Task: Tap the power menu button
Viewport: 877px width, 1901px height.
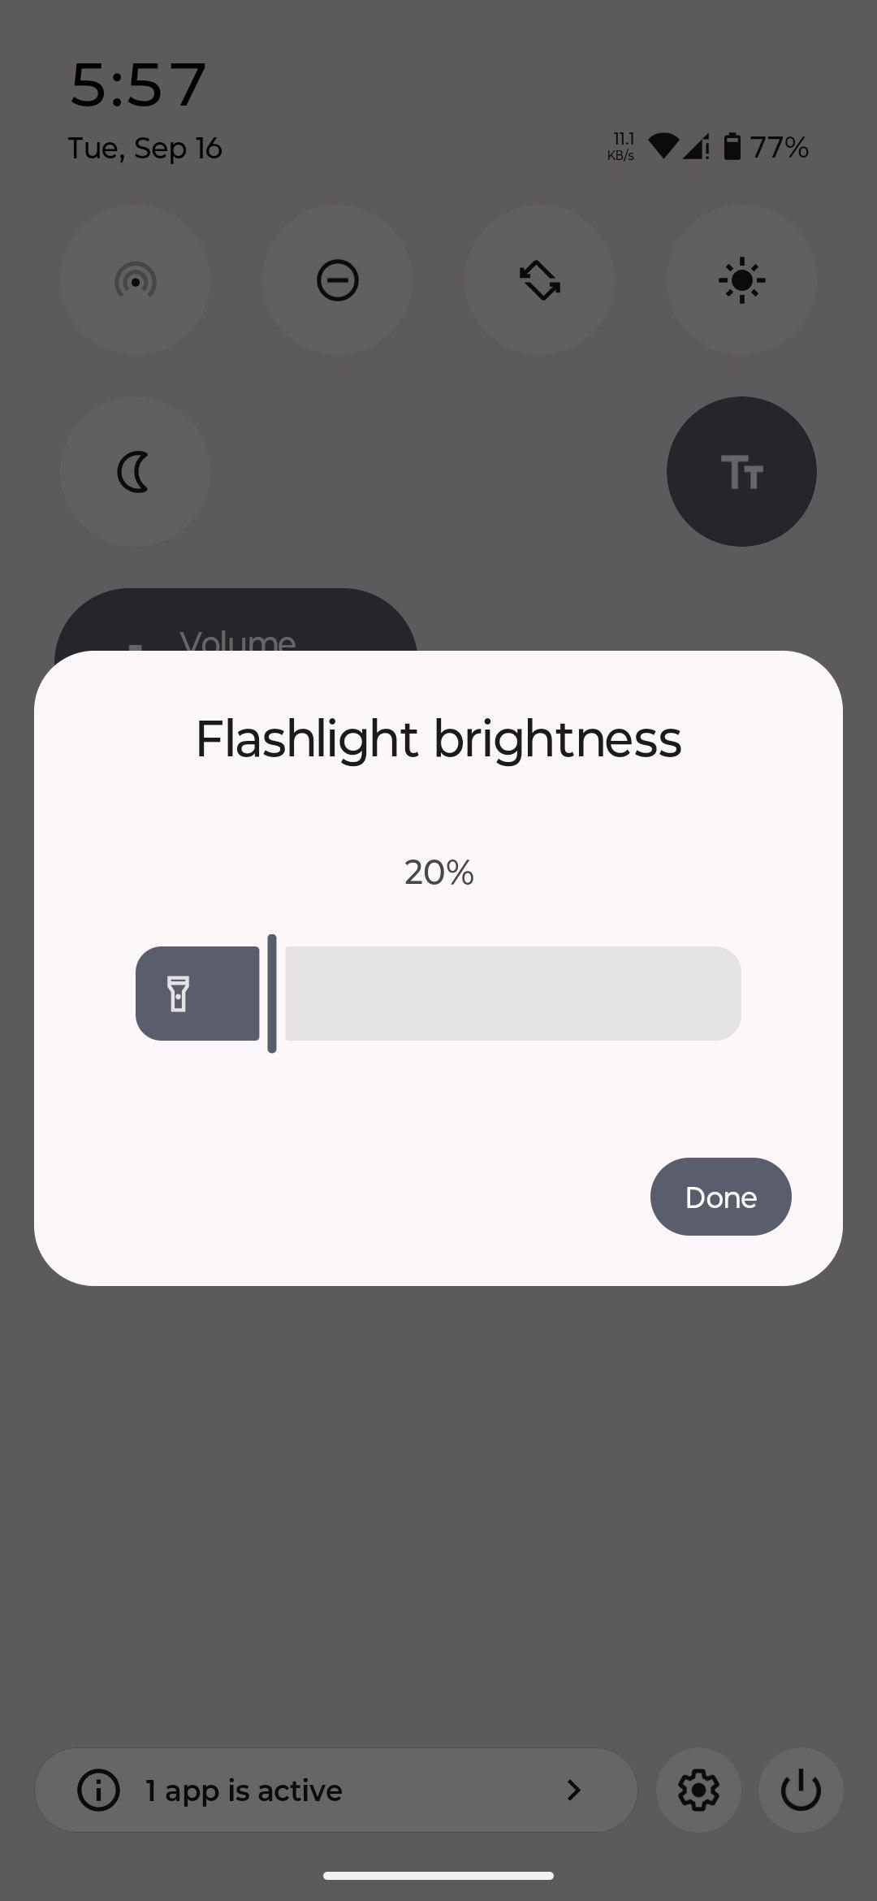Action: click(x=801, y=1790)
